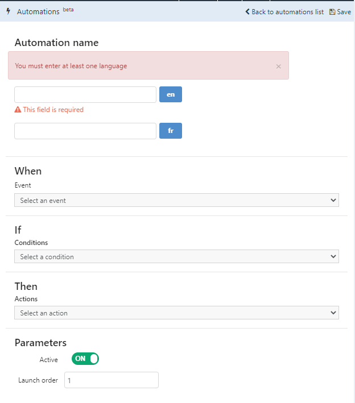Open the Select an event dropdown
355x403 pixels.
click(x=176, y=200)
